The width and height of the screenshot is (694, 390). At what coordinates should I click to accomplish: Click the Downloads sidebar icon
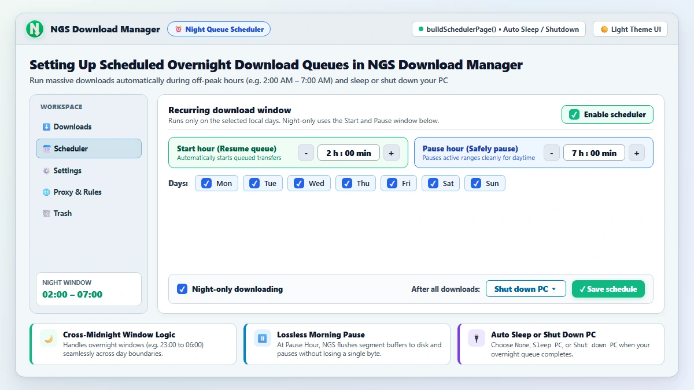[46, 127]
